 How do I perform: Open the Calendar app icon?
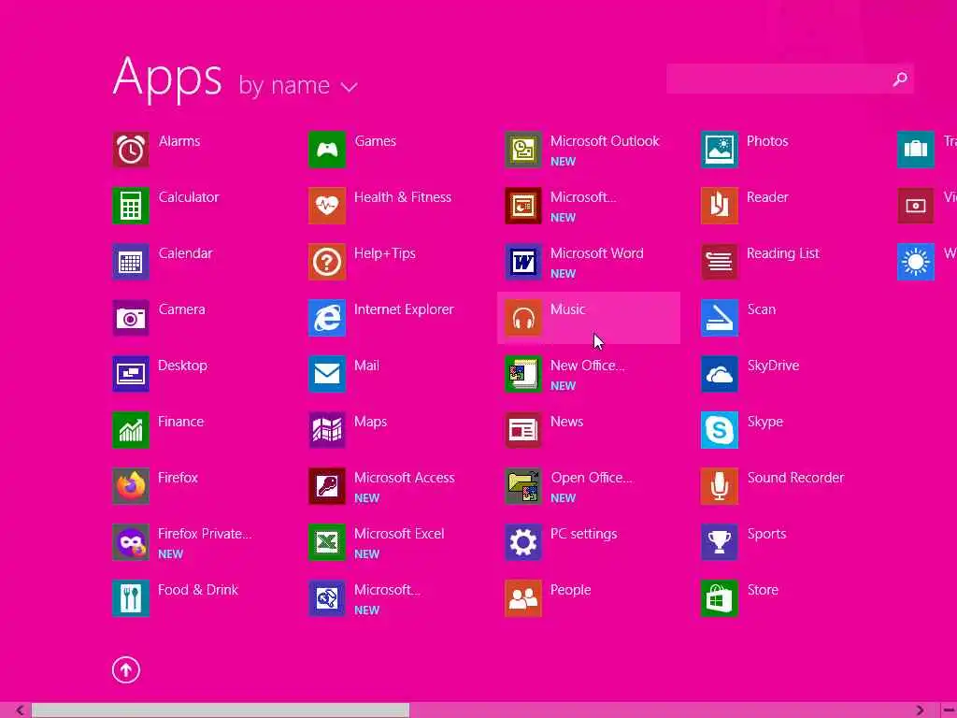(x=131, y=262)
